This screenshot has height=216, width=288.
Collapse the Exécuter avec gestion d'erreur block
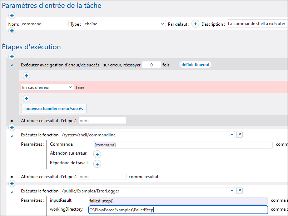click(x=12, y=65)
